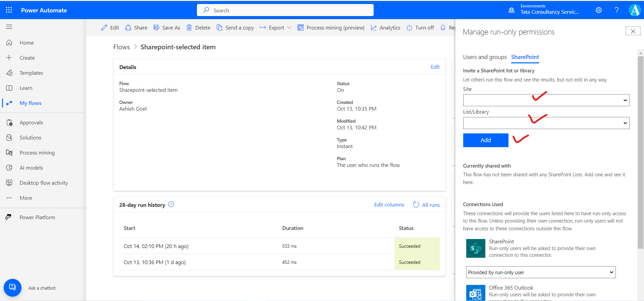Screen dimensions: 644x301
Task: Open the app launcher waffle icon
Action: [9, 10]
